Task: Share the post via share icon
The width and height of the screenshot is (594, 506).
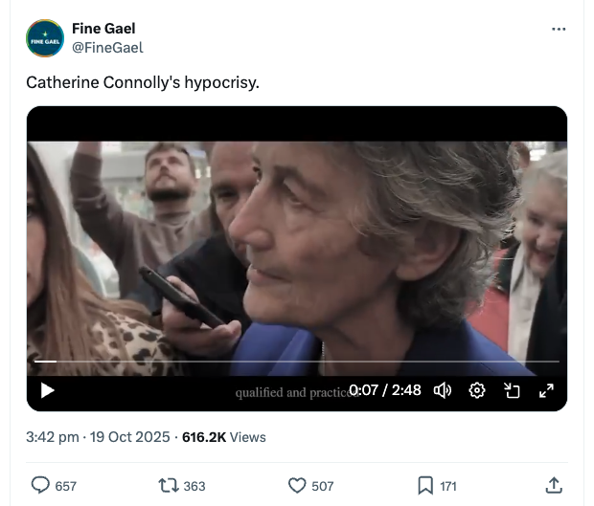Action: click(x=553, y=486)
